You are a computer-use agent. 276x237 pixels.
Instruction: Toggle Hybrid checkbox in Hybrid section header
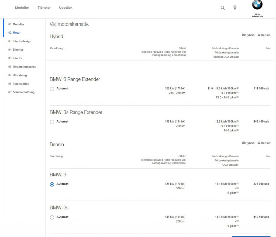(243, 35)
